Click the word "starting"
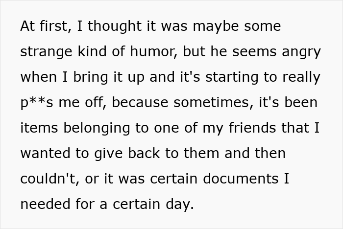Image resolution: width=343 pixels, height=229 pixels. (x=239, y=77)
